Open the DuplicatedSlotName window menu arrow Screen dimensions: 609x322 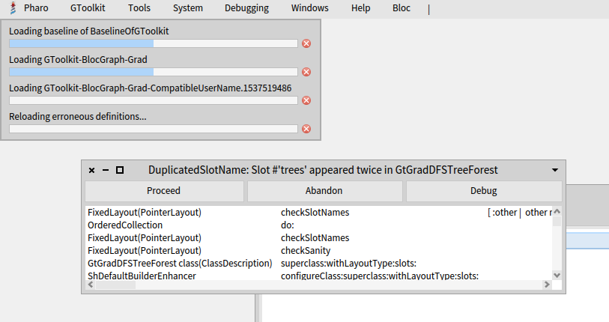click(555, 170)
